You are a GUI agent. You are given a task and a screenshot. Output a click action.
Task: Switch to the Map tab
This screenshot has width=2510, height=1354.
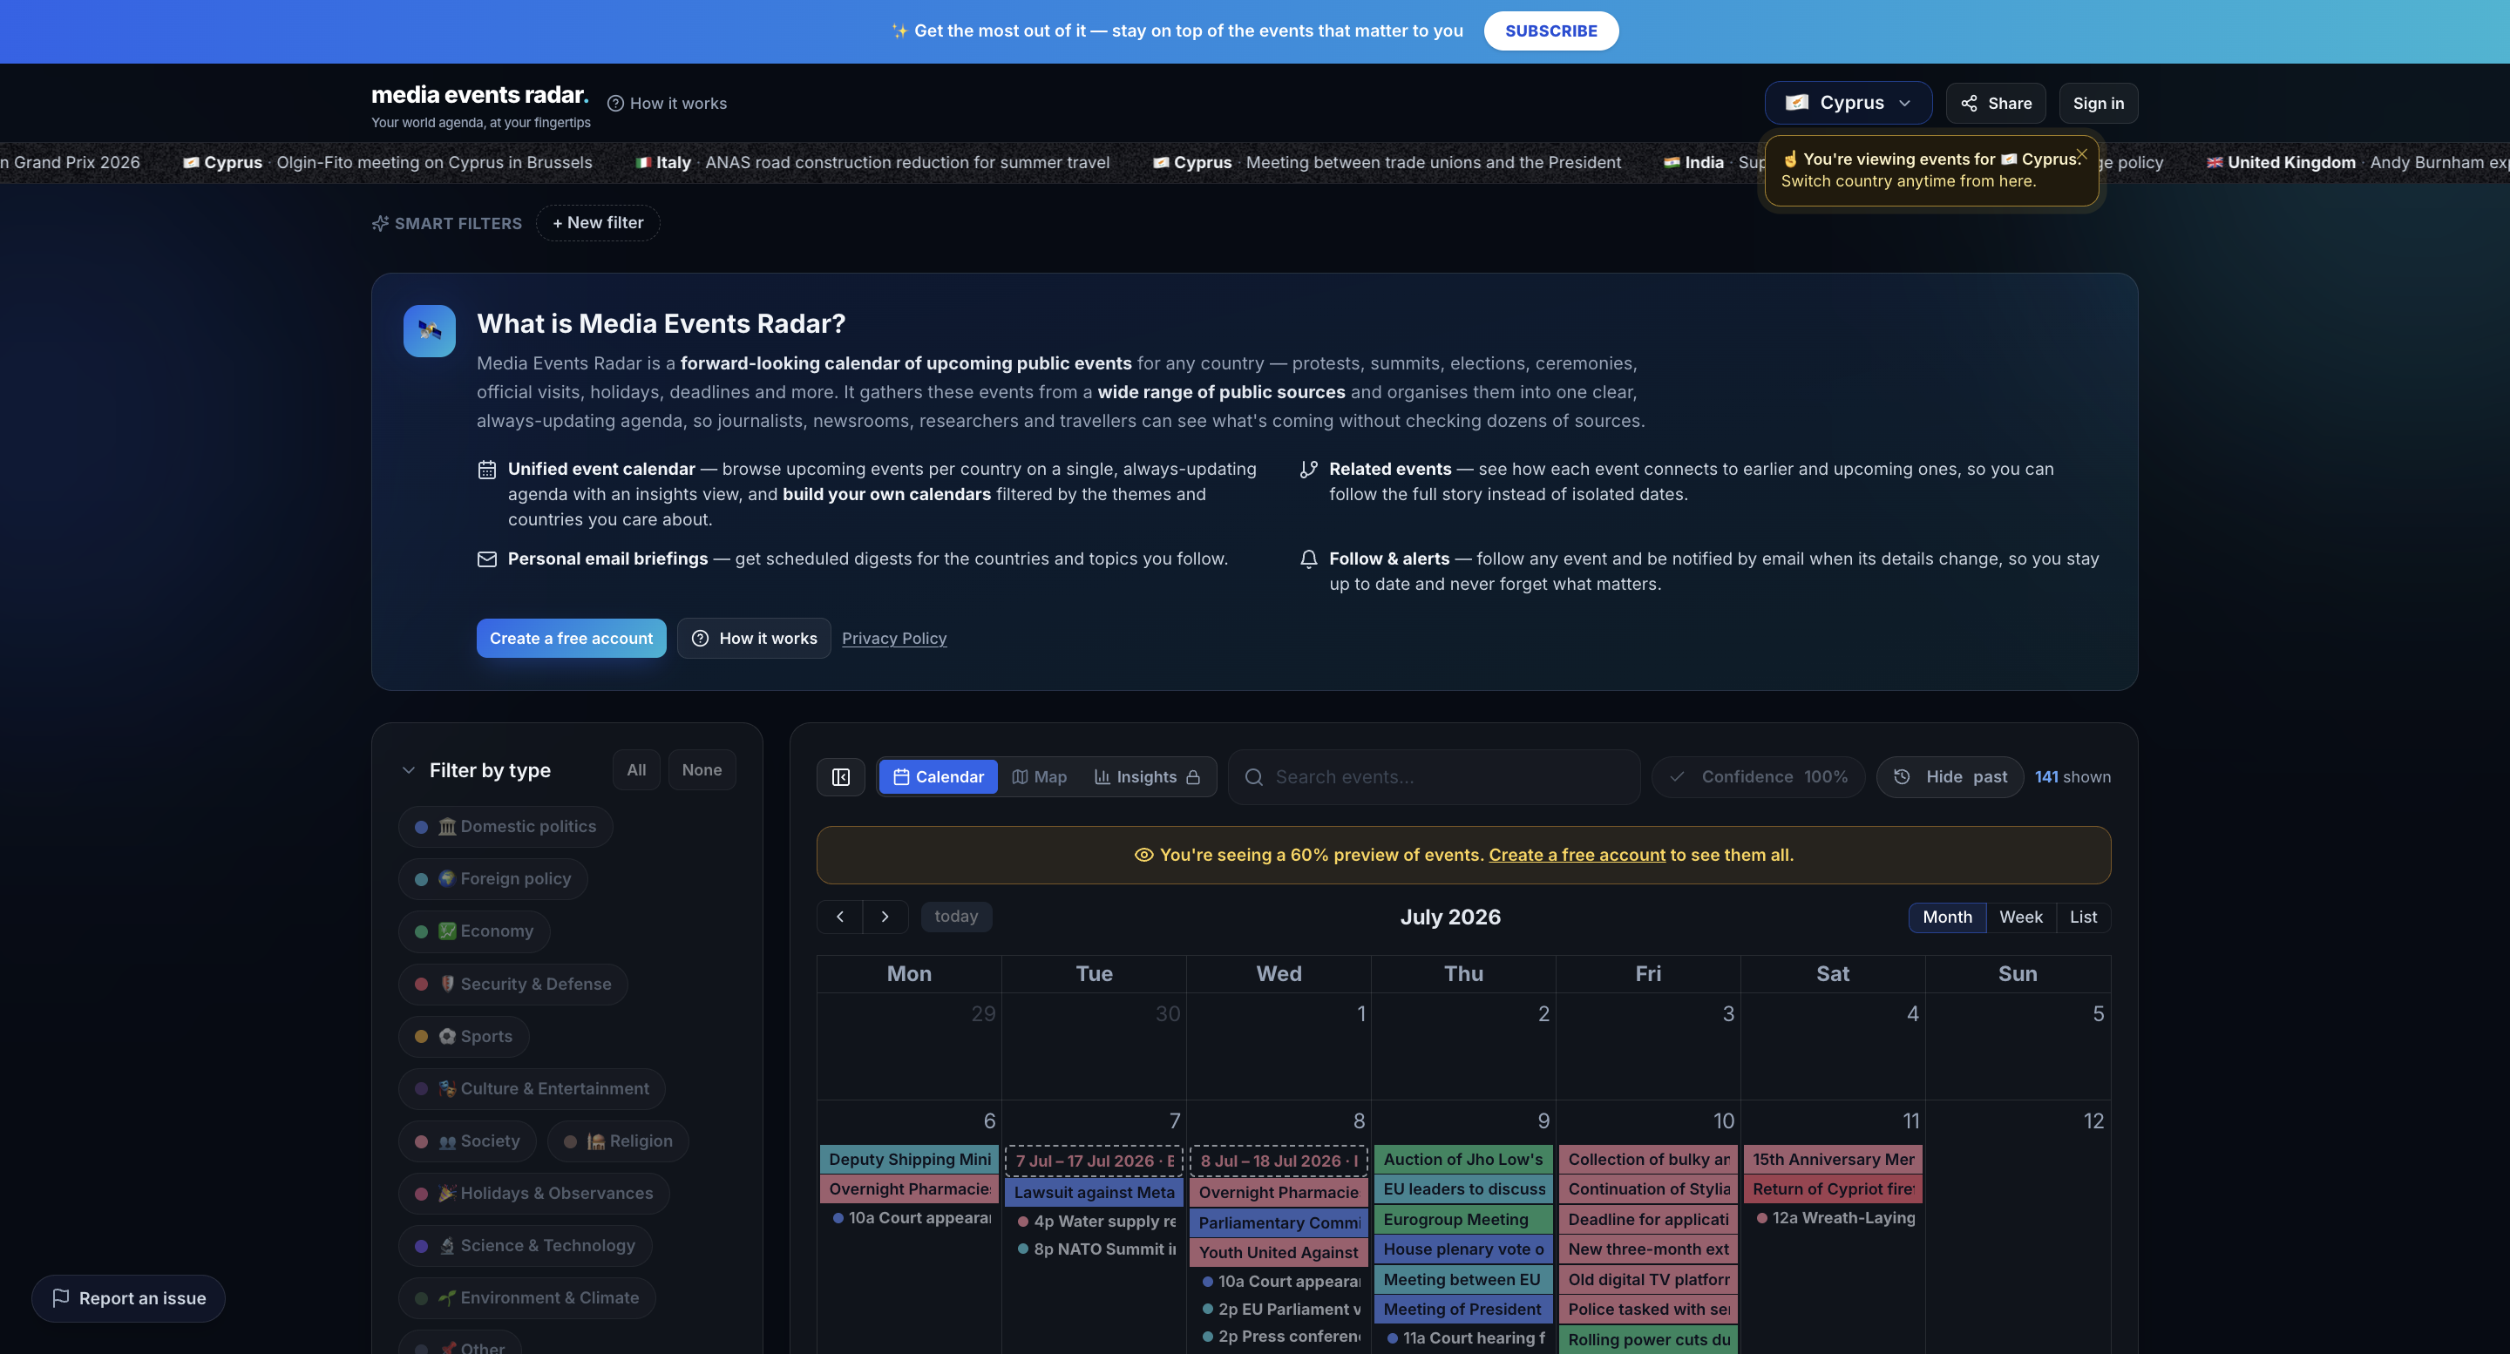pos(1040,777)
